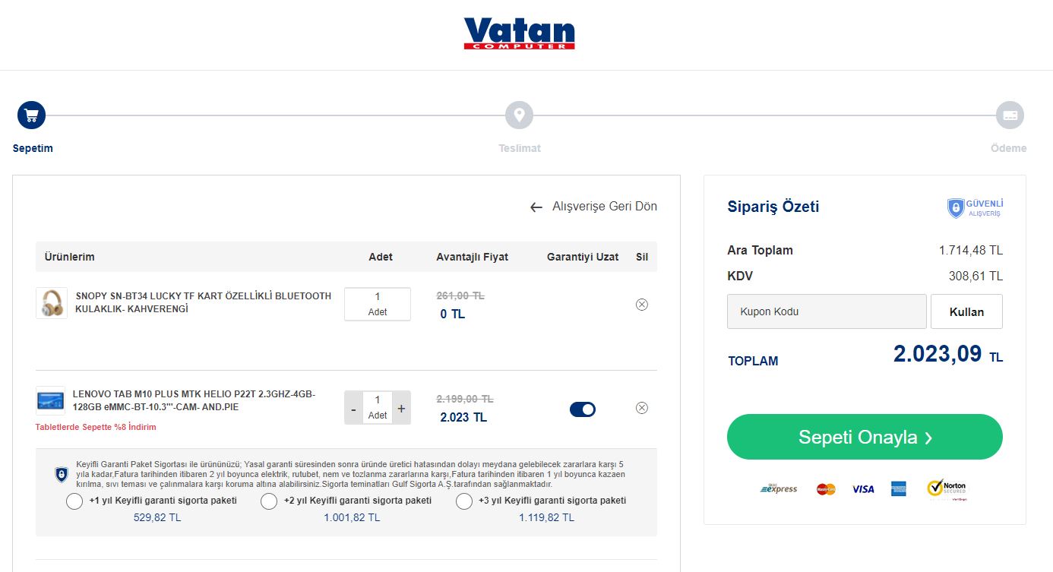Click the Kupon Kodu input field
Viewport: 1053px width, 572px height.
(827, 311)
